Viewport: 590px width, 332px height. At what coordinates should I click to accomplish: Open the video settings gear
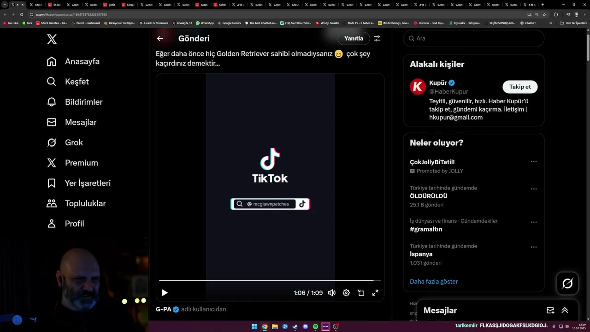[346, 293]
